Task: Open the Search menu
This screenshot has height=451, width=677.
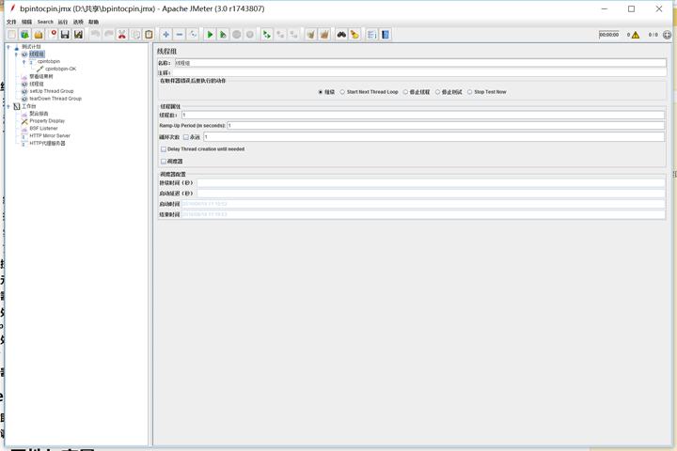Action: [x=45, y=22]
